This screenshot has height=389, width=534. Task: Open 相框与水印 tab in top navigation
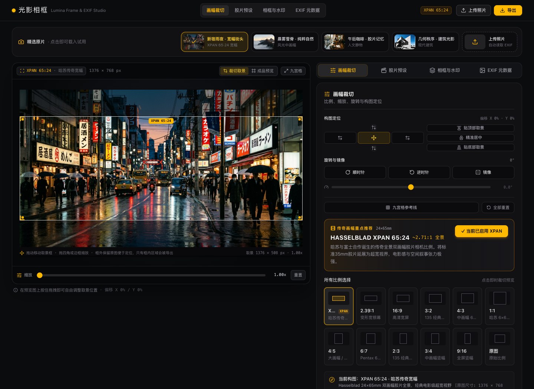(x=274, y=10)
